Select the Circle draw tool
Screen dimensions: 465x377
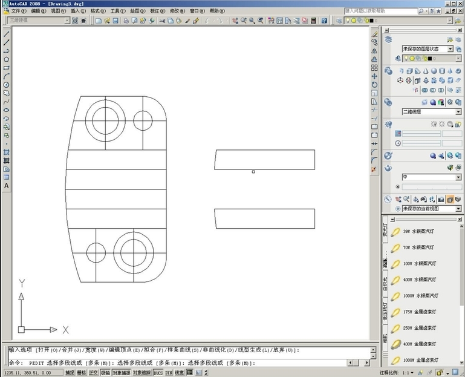click(x=6, y=85)
